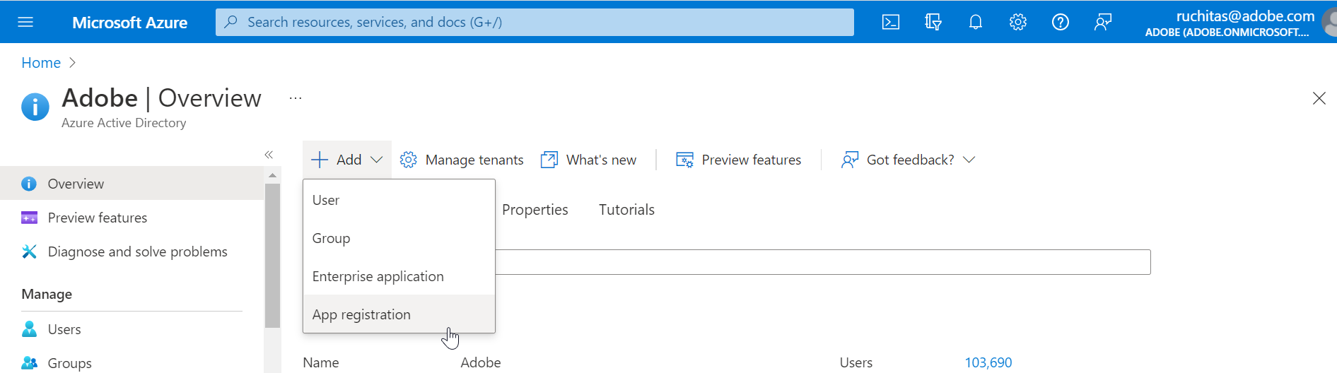Open the hamburger portal menu

(x=25, y=22)
